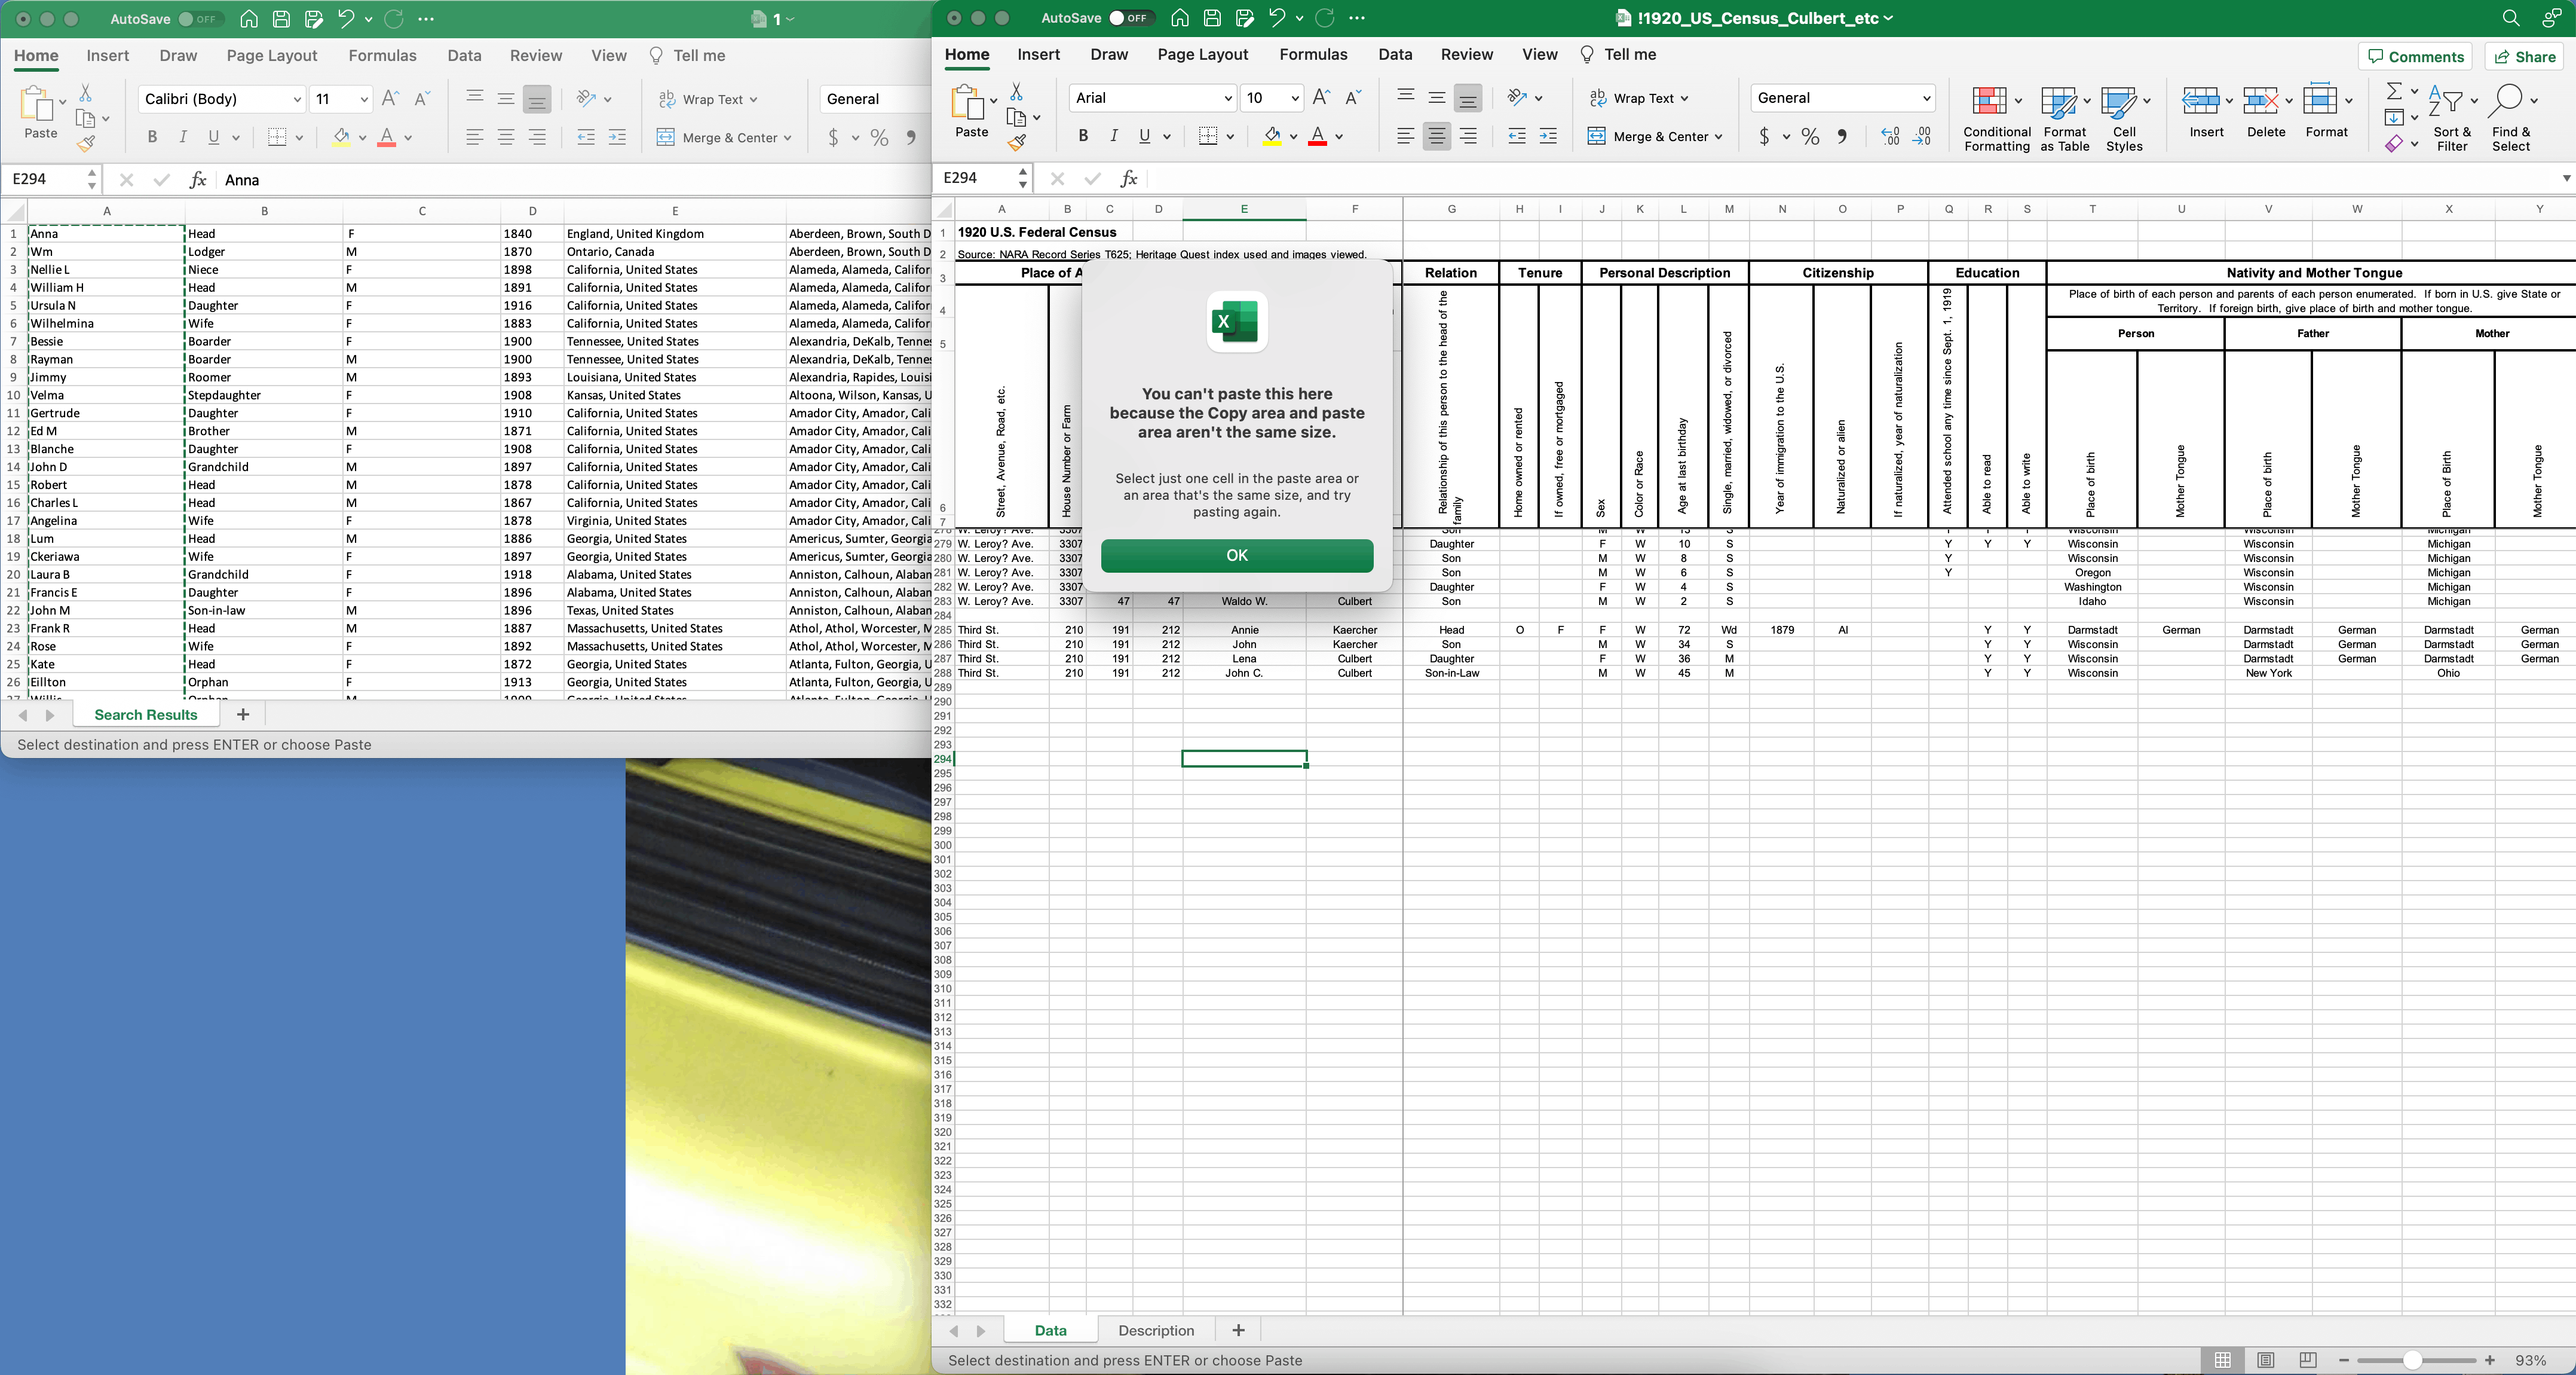Open Arial font name dropdown

(1228, 98)
